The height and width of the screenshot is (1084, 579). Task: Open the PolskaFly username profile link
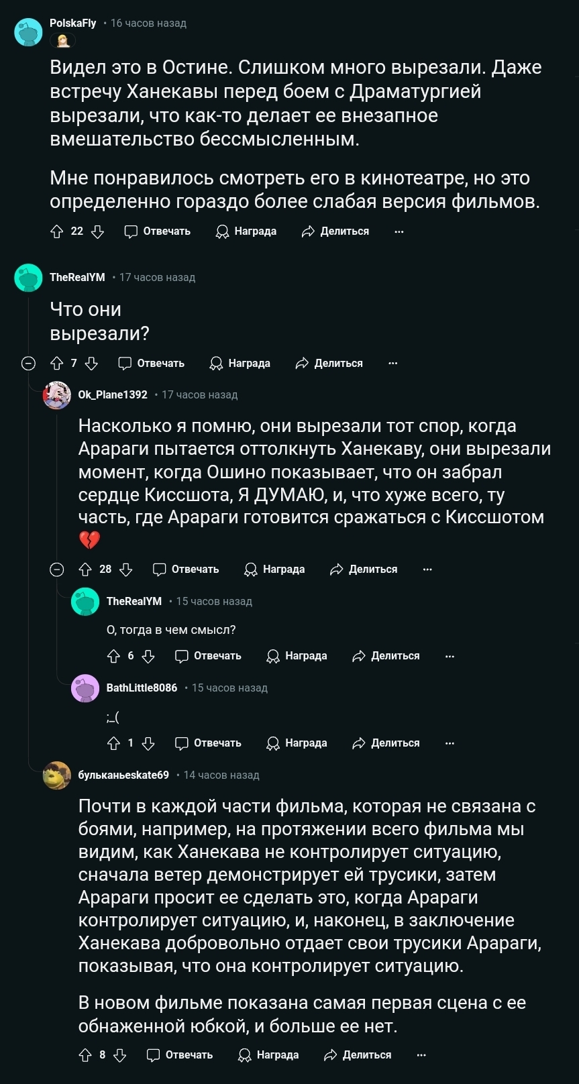73,23
